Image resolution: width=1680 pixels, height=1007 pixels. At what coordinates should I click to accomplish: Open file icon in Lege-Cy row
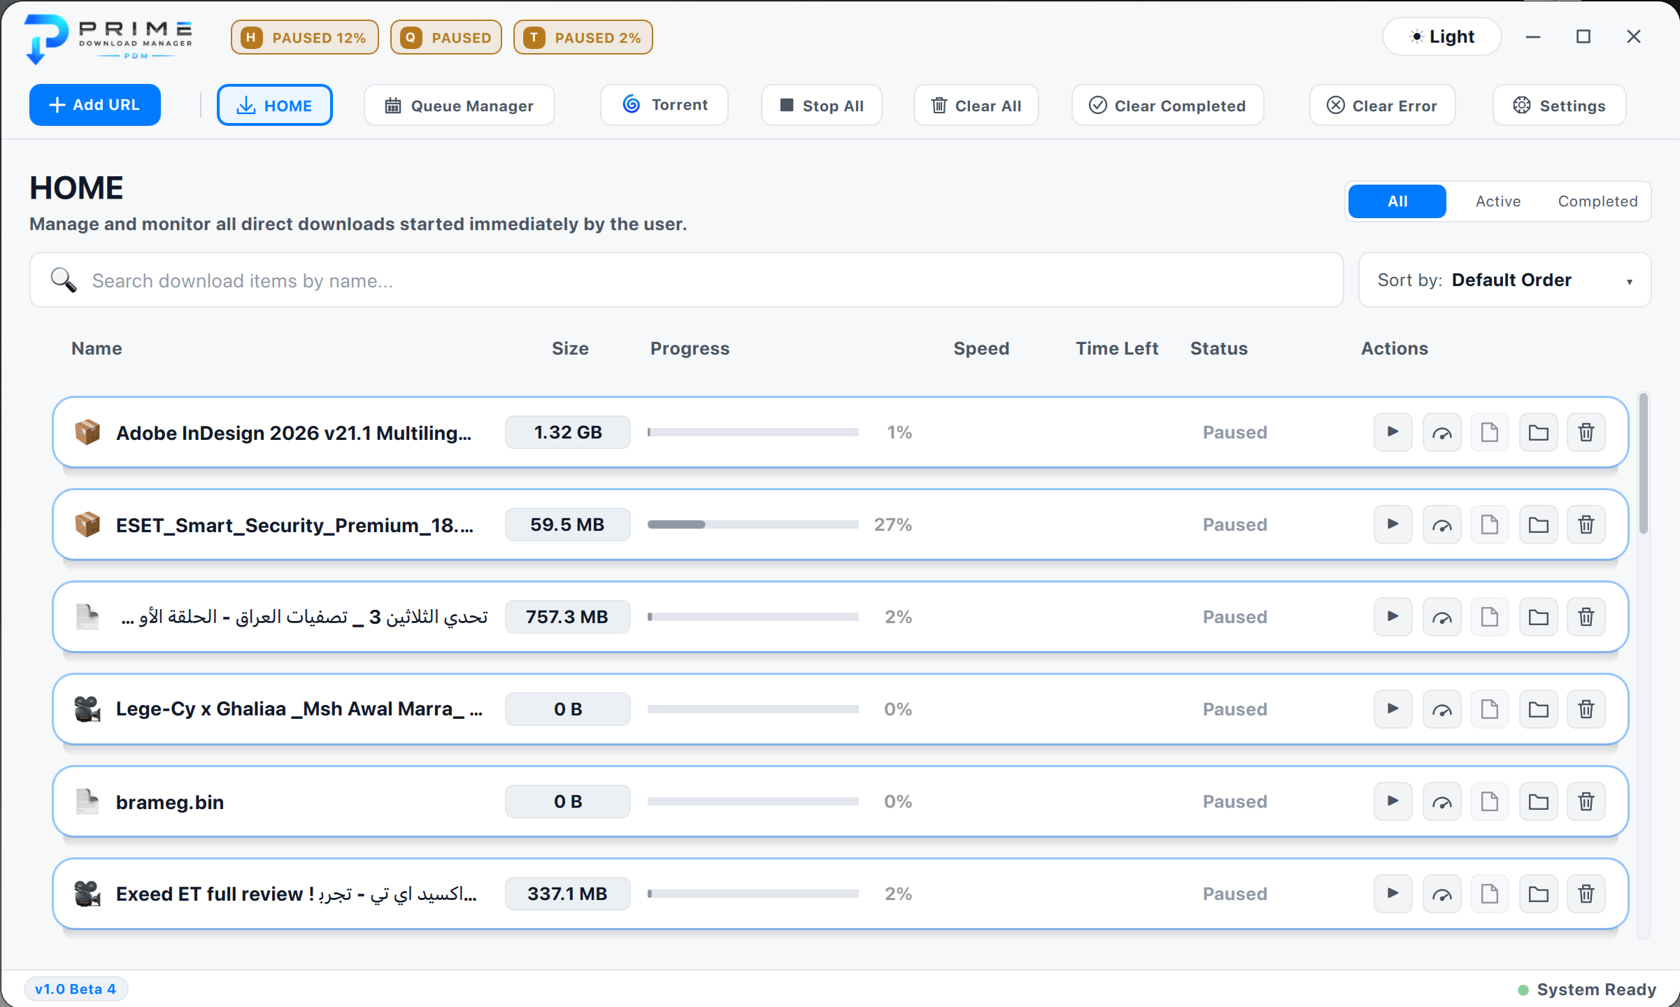click(x=1490, y=709)
